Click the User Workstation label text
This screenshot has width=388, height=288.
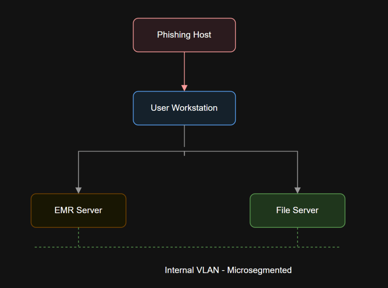pyautogui.click(x=184, y=108)
